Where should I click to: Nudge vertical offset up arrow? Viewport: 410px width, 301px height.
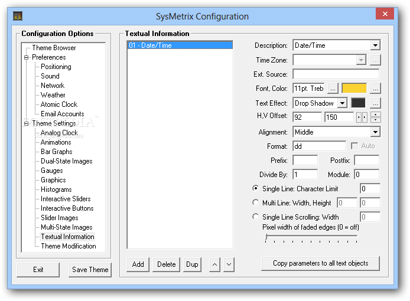point(376,114)
